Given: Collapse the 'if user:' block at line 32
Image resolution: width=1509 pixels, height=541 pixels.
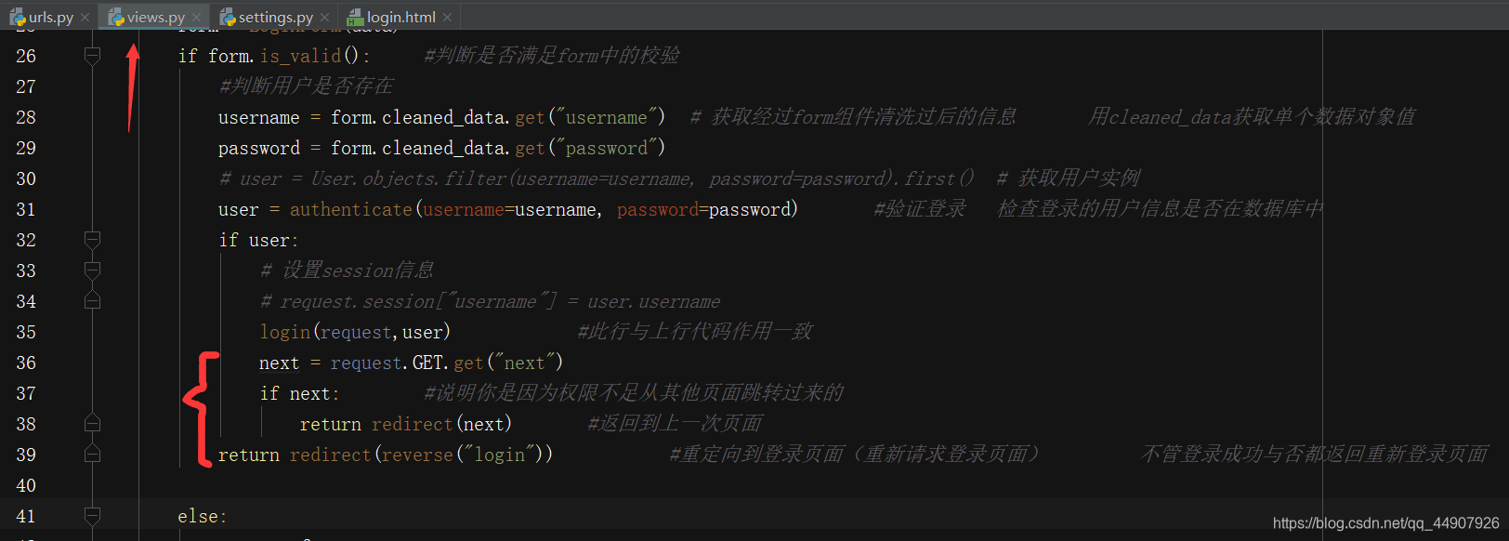Looking at the screenshot, I should pyautogui.click(x=92, y=240).
